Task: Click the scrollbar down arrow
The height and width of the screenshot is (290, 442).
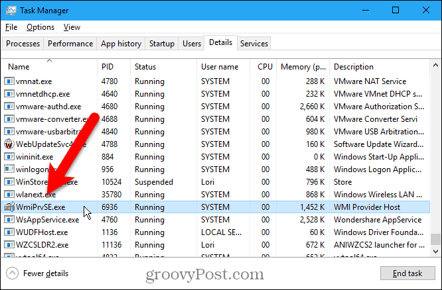Action: pos(435,251)
